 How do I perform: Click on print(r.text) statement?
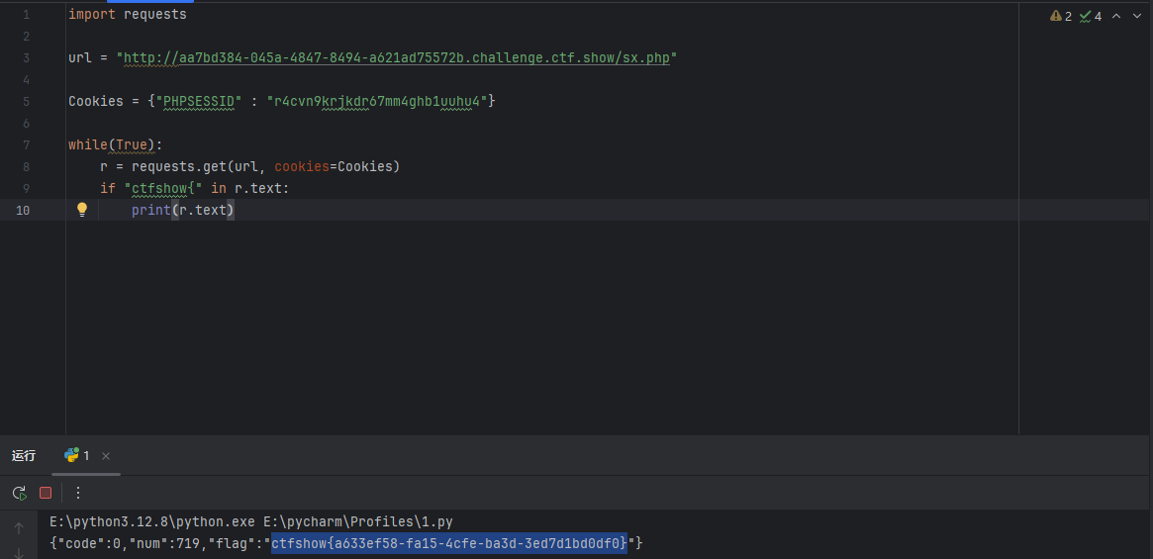(182, 210)
